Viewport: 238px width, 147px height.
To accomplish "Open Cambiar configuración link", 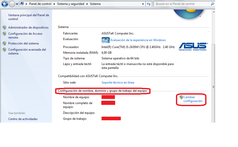I will coord(193,99).
